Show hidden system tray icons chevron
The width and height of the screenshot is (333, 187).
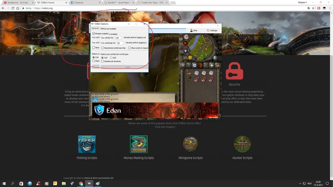tap(300, 183)
